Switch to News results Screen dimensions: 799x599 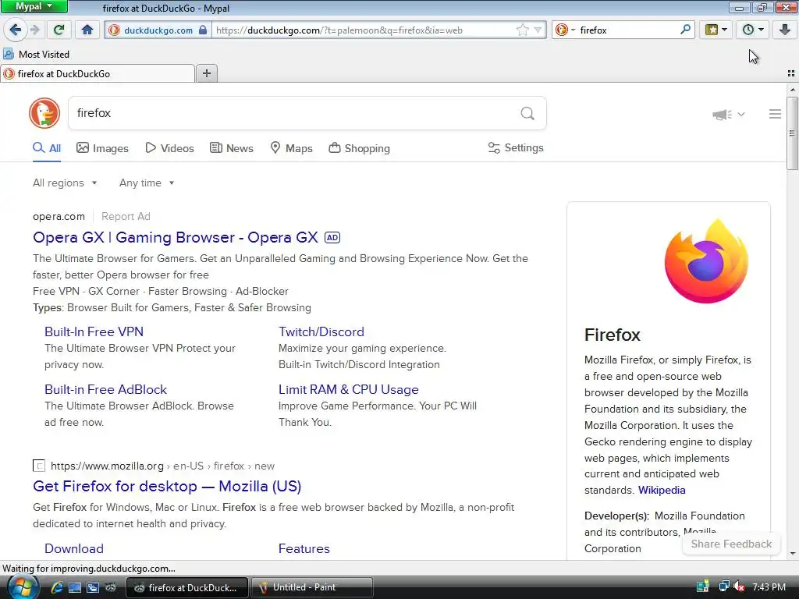tap(231, 148)
